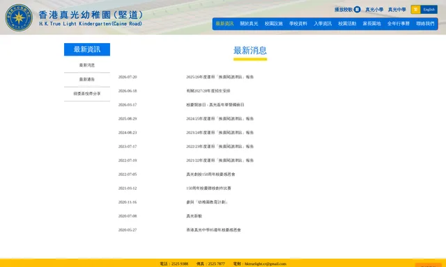The height and width of the screenshot is (267, 446).
Task: Open the 150周年校慶 competition news item
Action: tap(208, 188)
